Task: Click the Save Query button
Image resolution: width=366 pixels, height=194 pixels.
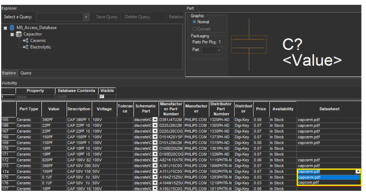Action: point(107,17)
